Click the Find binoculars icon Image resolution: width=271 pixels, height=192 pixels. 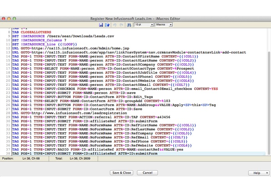pyautogui.click(x=129, y=25)
